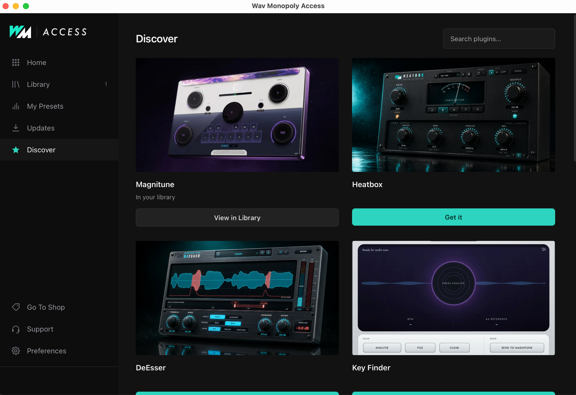Click the Key Finder plugin title
Viewport: 576px width, 395px height.
tap(371, 368)
